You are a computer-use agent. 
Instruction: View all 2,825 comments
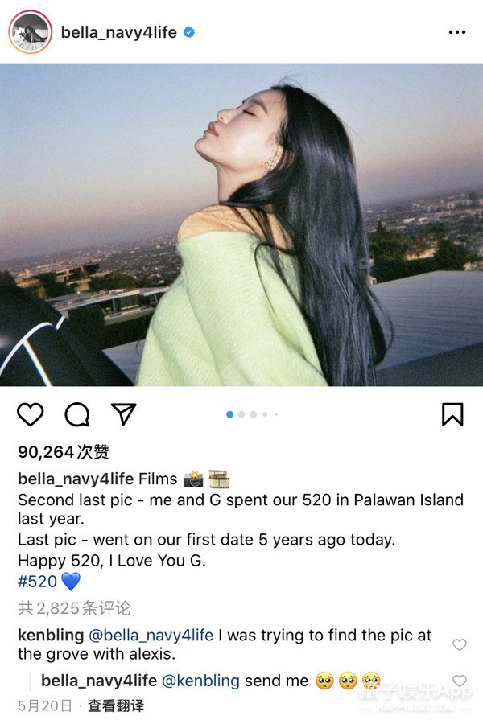click(x=74, y=608)
